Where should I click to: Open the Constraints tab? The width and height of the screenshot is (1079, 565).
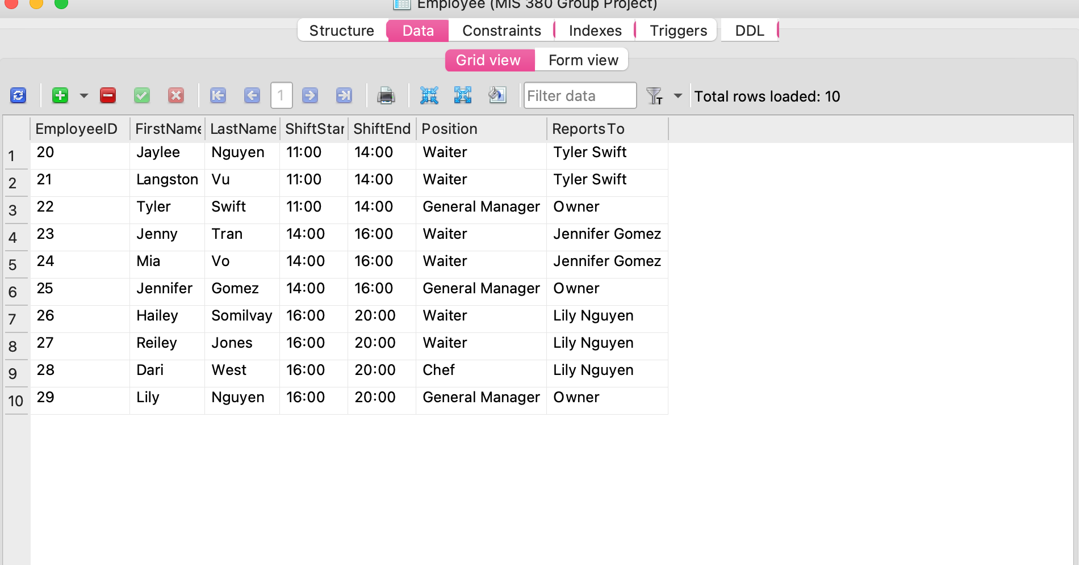501,31
